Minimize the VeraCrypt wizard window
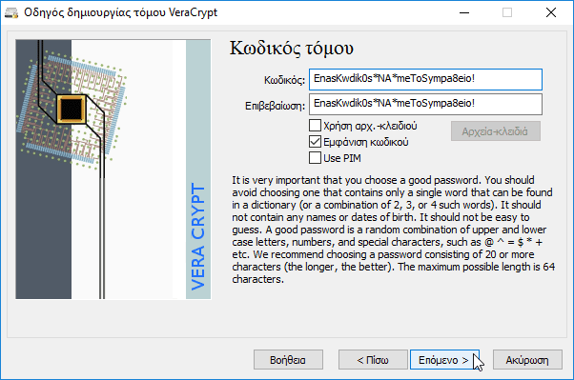 [x=464, y=12]
